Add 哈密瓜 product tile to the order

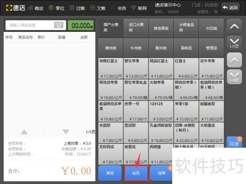pos(136,154)
